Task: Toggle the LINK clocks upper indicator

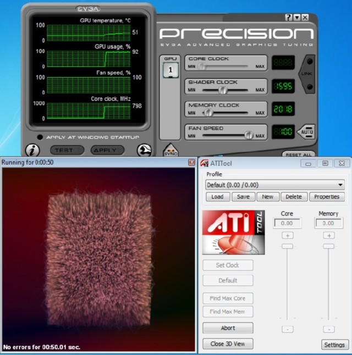Action: coord(310,62)
